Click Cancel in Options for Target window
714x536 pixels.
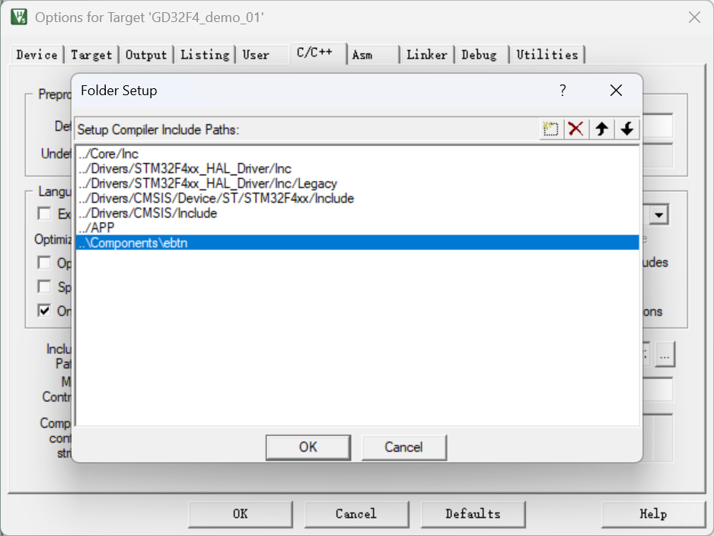coord(356,514)
